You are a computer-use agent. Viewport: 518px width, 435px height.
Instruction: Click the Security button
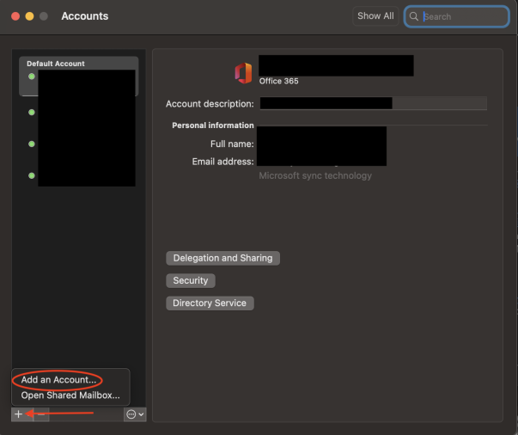coord(191,280)
